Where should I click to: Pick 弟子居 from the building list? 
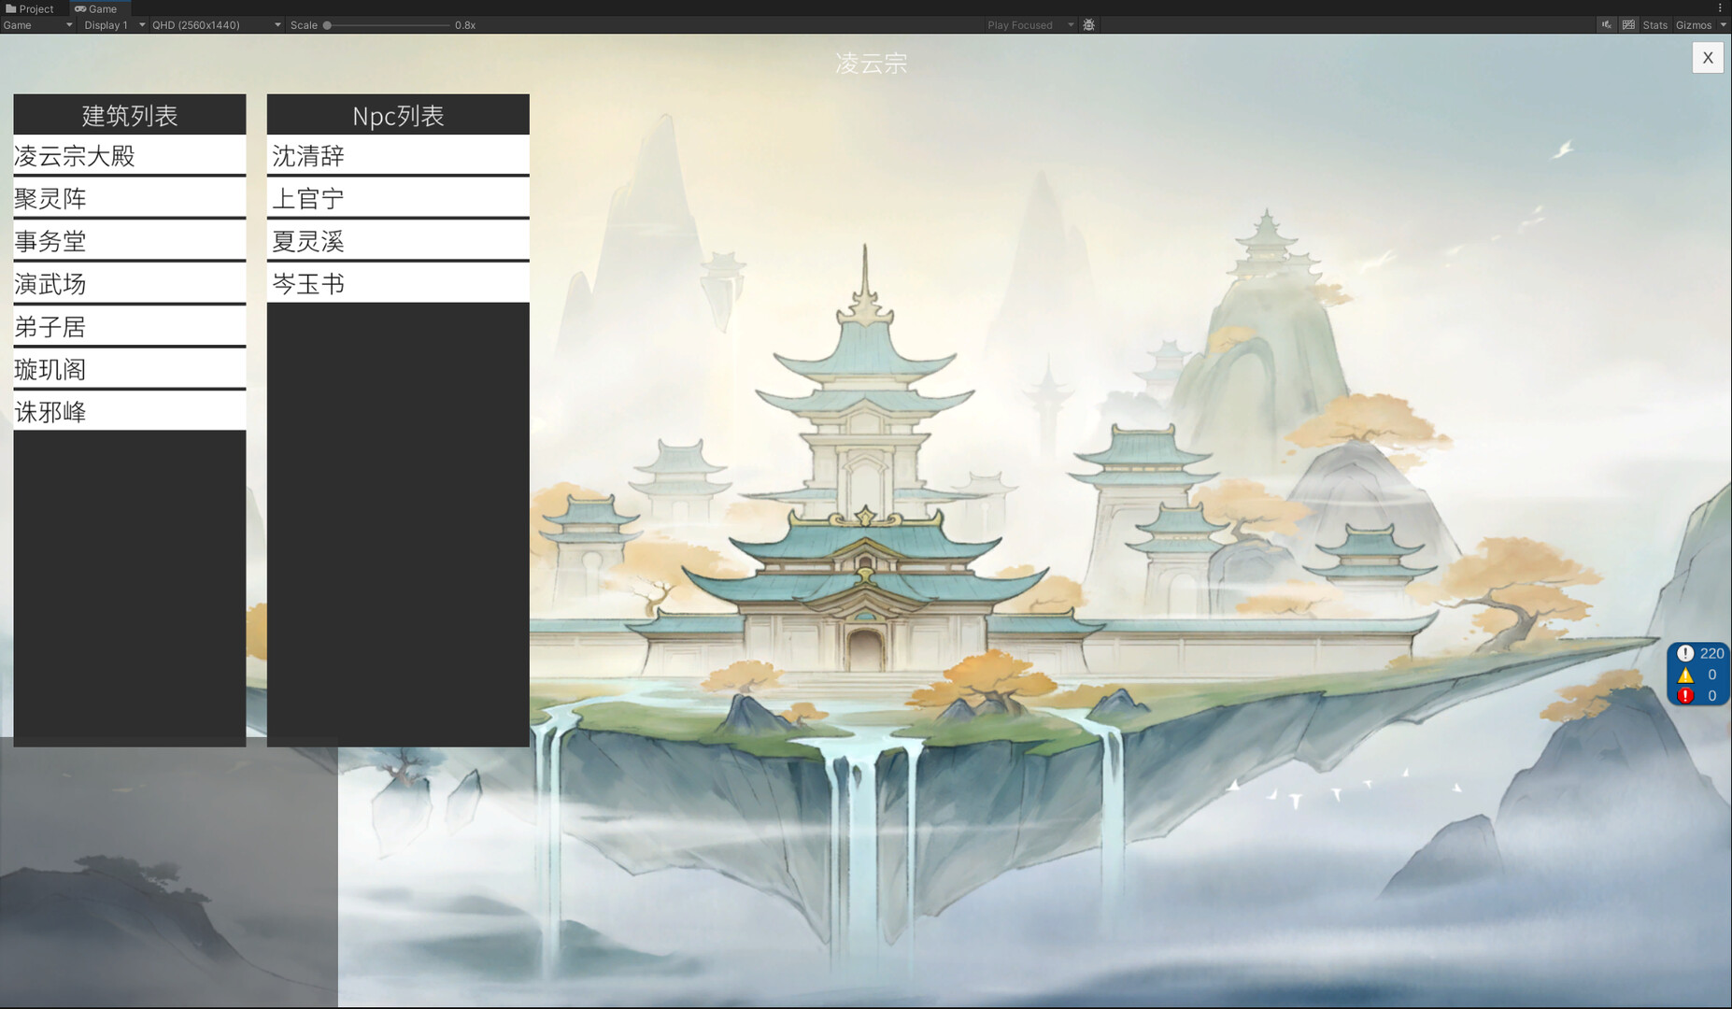[x=130, y=327]
